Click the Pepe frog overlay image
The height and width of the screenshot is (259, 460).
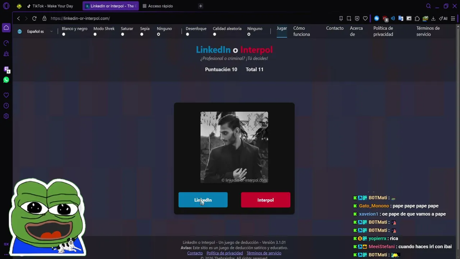48,217
